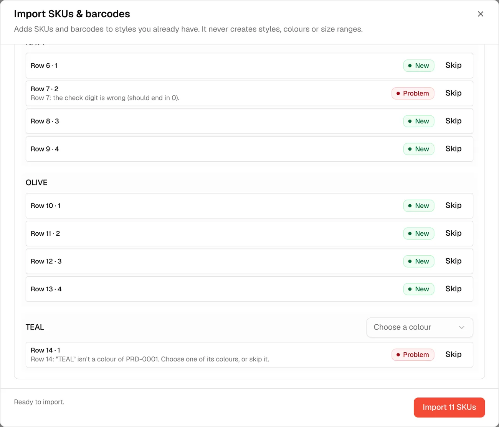
Task: Click the "Row 6 · 1" label
Action: (44, 66)
